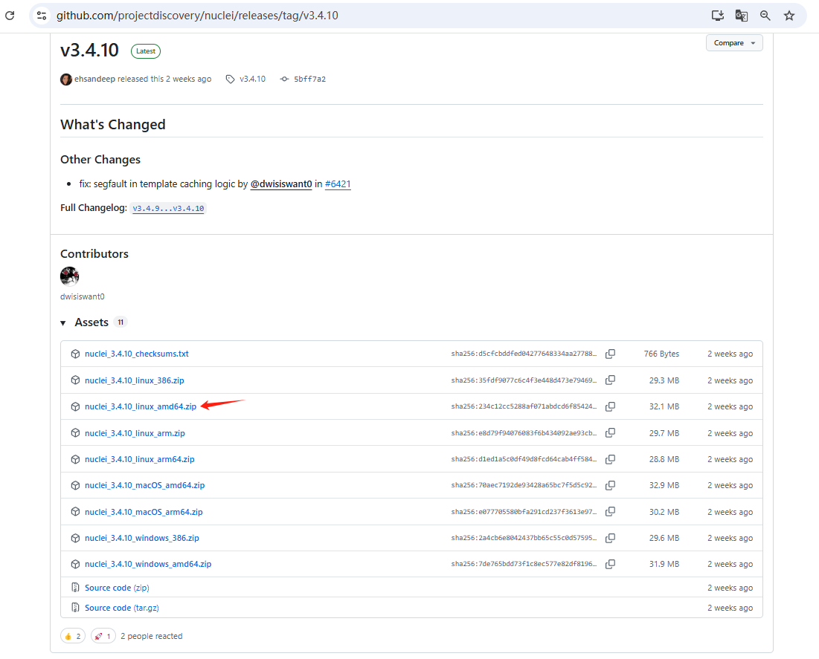The image size is (819, 659).
Task: Select the sha256:234c12cc hash text
Action: click(524, 406)
